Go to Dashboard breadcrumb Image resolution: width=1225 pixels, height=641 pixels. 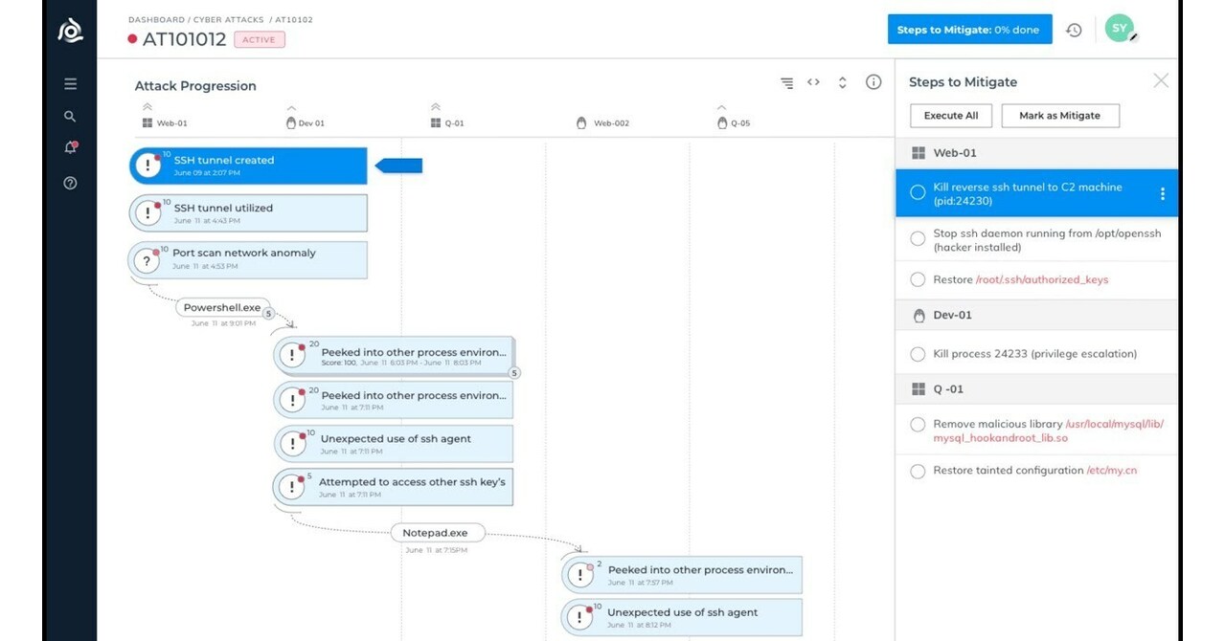(156, 20)
